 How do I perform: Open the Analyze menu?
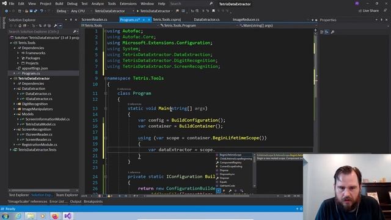point(98,4)
